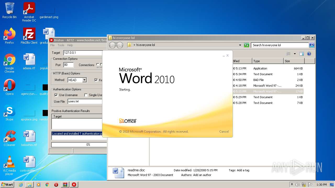Go back in the Explorer window
Screen dimensions: 335x188
(x=112, y=45)
